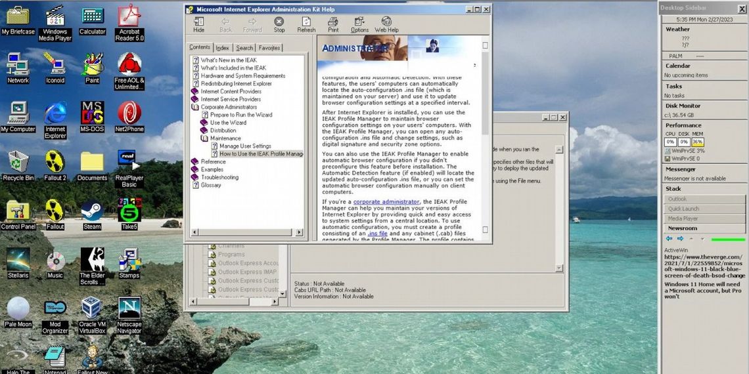The height and width of the screenshot is (374, 749).
Task: Open the MS-DOS desktop icon
Action: point(92,117)
